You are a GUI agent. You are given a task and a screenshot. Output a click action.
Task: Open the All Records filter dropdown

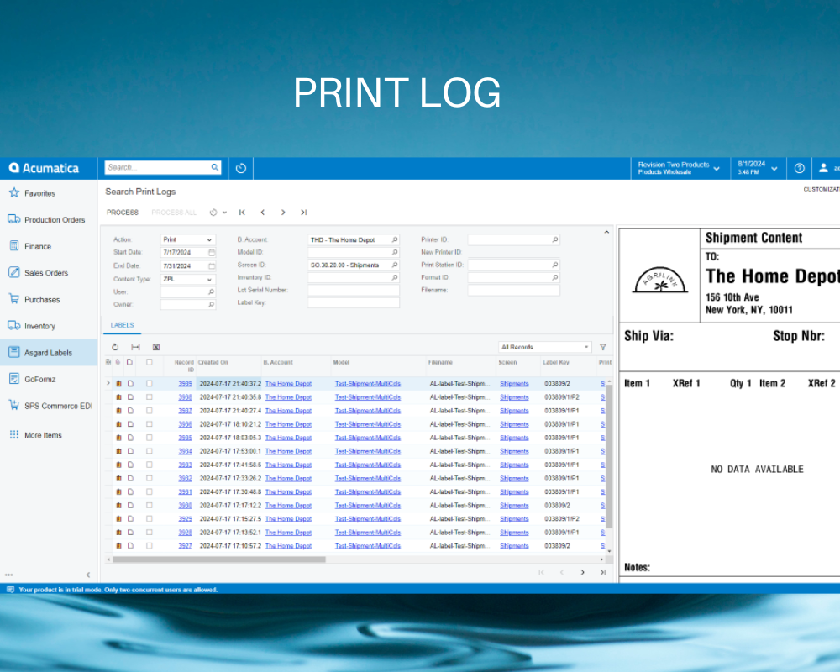[545, 347]
